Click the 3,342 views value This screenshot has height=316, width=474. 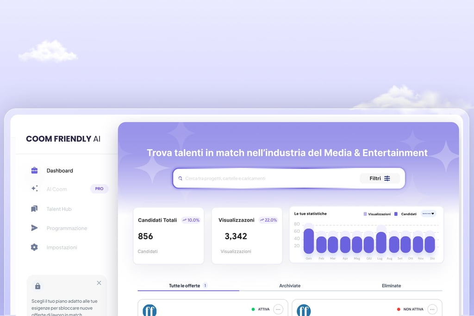click(x=236, y=236)
